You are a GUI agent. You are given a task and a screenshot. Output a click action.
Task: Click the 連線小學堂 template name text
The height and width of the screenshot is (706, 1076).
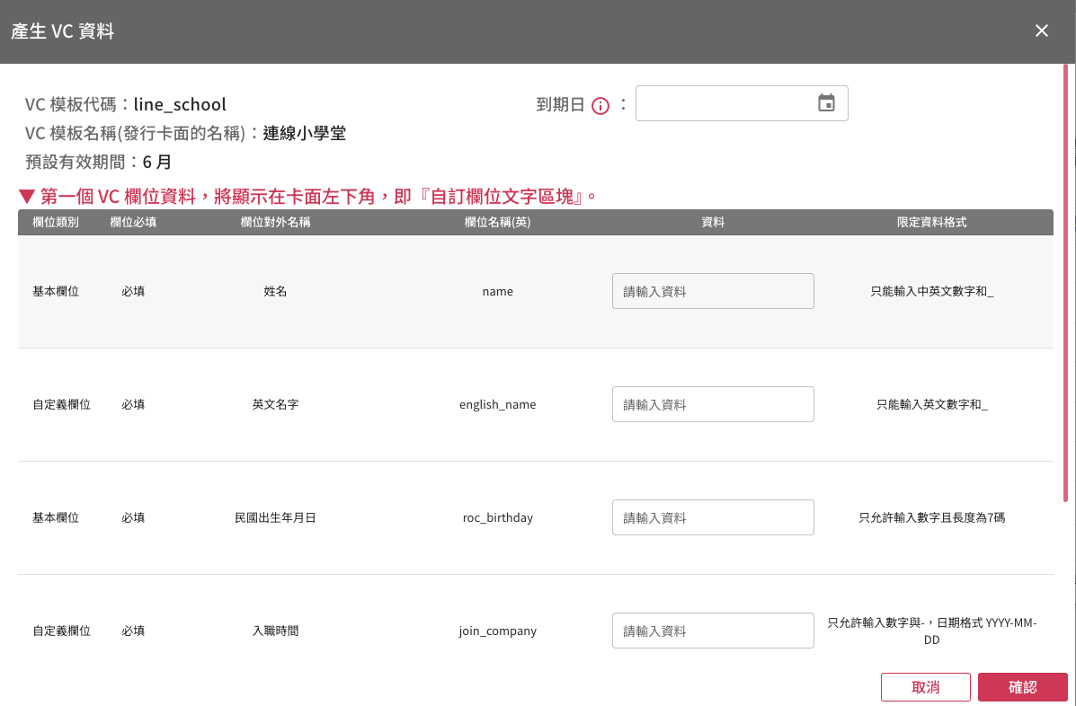[x=304, y=134]
